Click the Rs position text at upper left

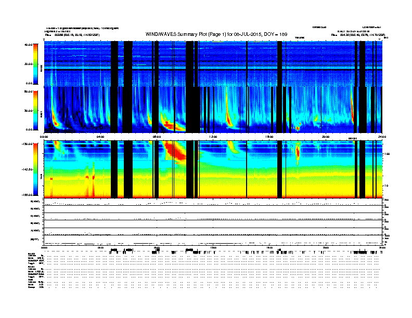tap(72, 35)
